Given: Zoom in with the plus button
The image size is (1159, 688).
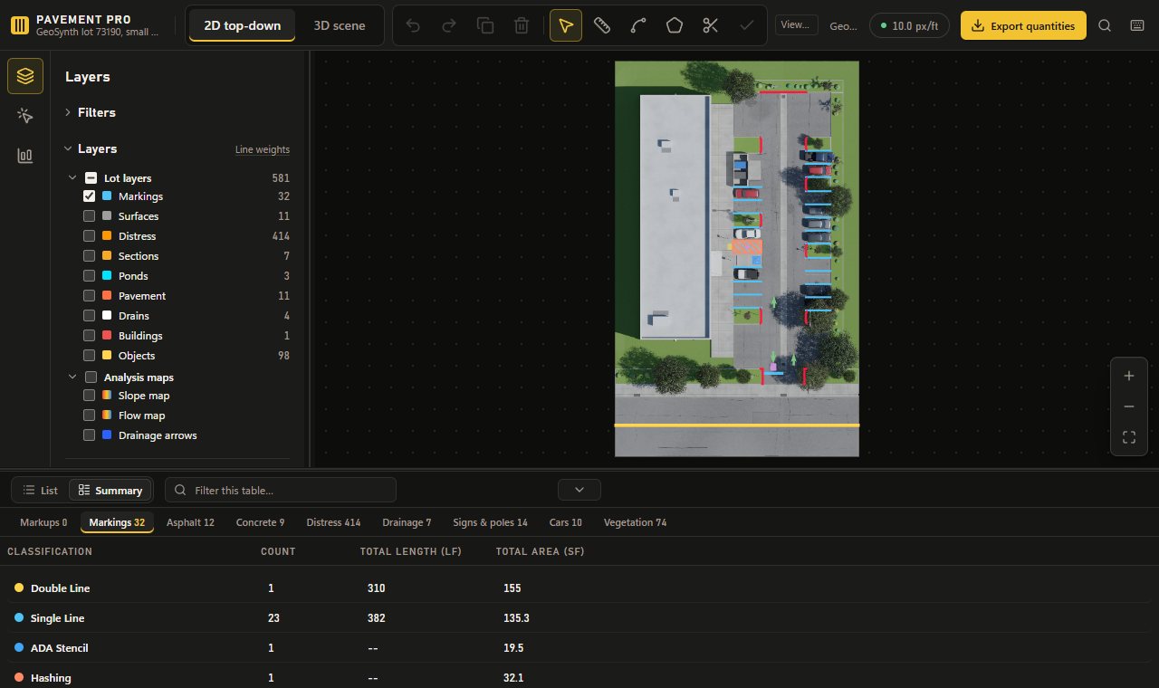Looking at the screenshot, I should click(1129, 376).
